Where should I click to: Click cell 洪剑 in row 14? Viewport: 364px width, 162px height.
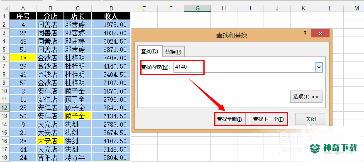[x=78, y=124]
